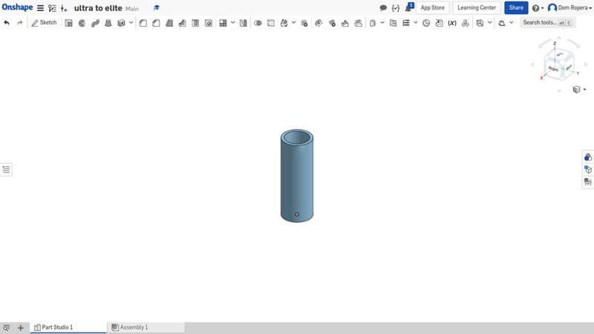The image size is (594, 334).
Task: Select the Frame tool
Action: point(502,23)
